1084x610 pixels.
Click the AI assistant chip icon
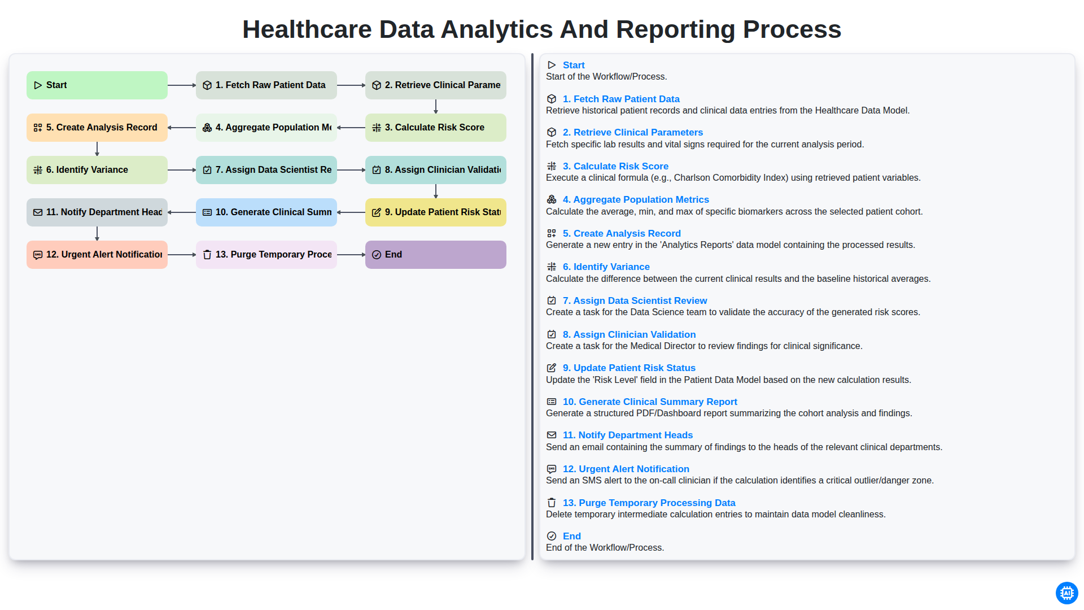coord(1066,593)
